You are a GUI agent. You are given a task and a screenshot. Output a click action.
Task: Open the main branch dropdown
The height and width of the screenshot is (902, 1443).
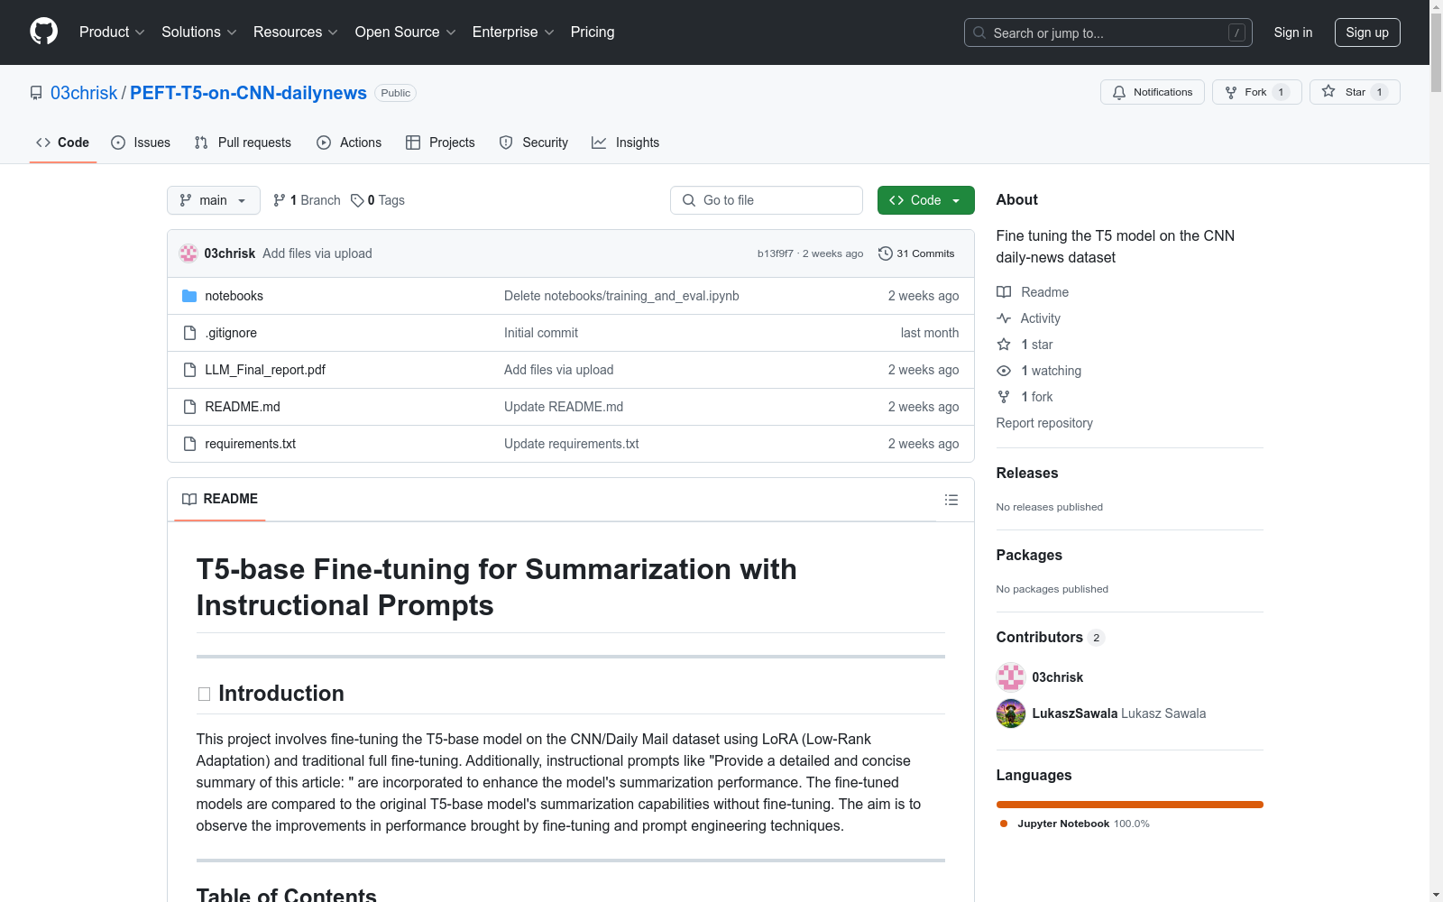click(213, 200)
